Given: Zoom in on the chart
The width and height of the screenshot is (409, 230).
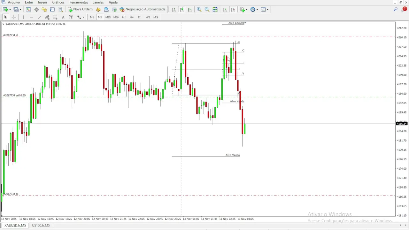Looking at the screenshot, I should click(199, 10).
